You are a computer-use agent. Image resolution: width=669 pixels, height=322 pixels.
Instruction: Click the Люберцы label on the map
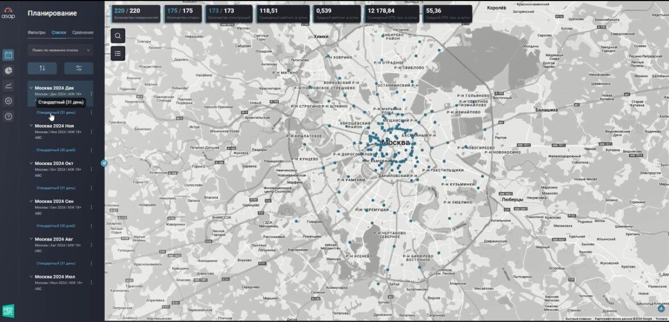[x=512, y=199]
